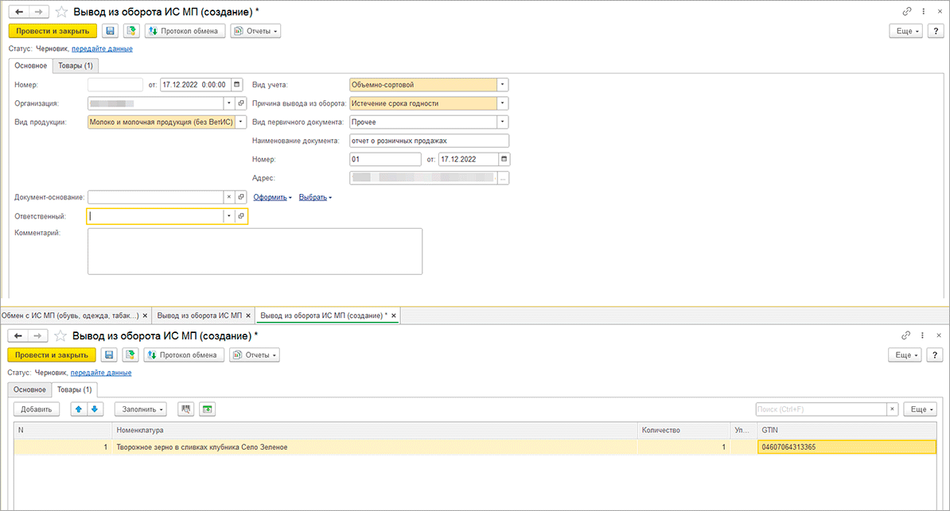Click Выбрать link dropdown
Screen dimensions: 950x511
coord(315,197)
